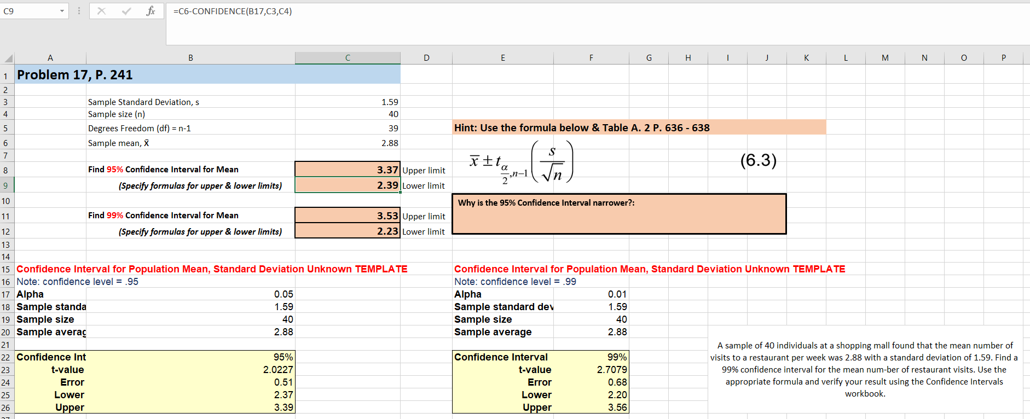Select column F header
1030x419 pixels.
click(591, 58)
